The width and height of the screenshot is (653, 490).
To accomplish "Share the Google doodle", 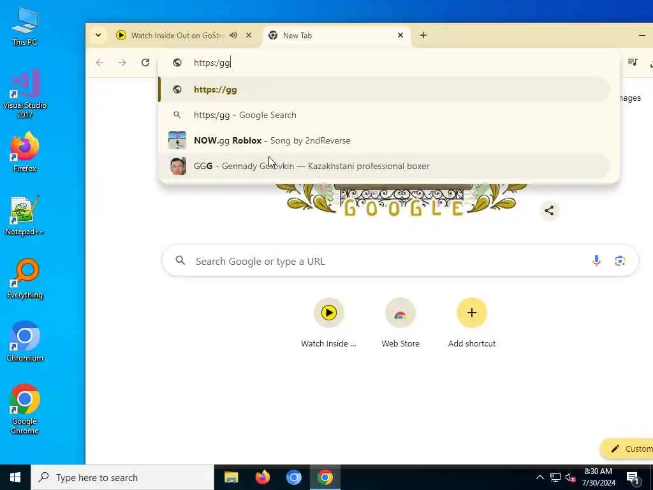I will pos(549,211).
